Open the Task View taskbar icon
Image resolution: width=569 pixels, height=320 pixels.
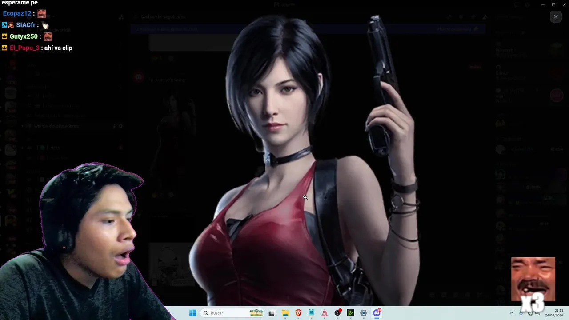[x=272, y=313]
